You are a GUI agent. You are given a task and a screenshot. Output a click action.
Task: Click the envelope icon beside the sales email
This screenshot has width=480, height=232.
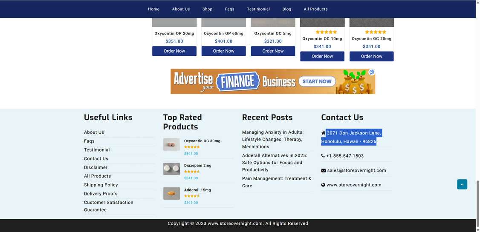[x=323, y=171]
